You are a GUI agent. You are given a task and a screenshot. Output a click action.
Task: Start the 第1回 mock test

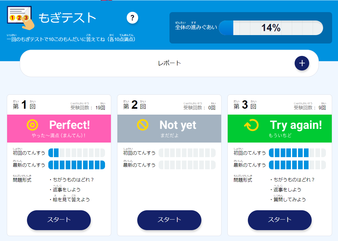coord(59,220)
